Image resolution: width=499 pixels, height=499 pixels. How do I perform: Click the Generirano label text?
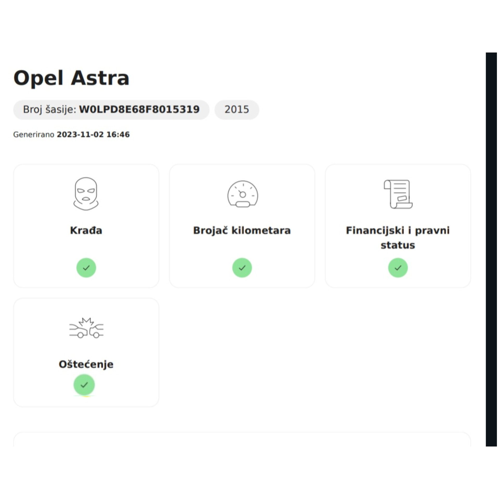pos(34,135)
